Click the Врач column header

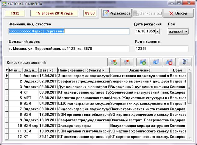177,70
